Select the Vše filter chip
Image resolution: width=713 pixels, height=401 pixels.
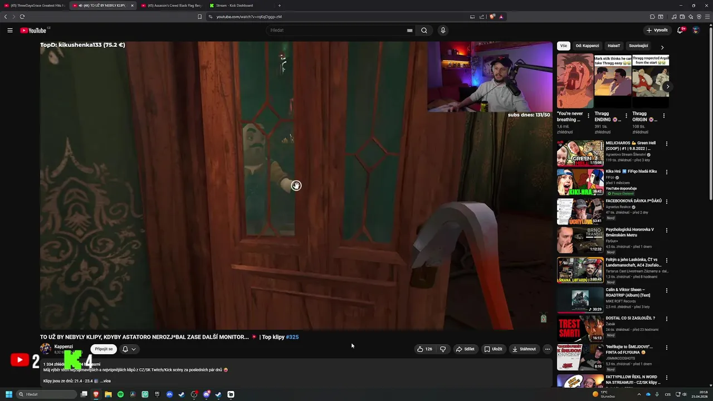[x=564, y=46]
